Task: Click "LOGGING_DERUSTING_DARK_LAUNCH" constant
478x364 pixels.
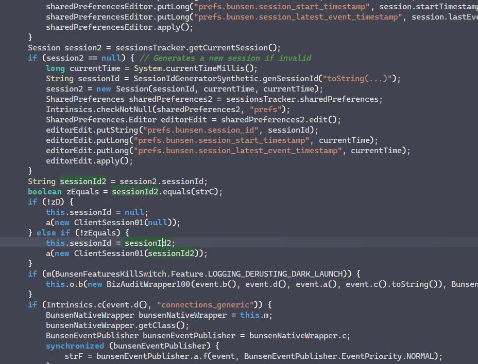Action: 277,274
